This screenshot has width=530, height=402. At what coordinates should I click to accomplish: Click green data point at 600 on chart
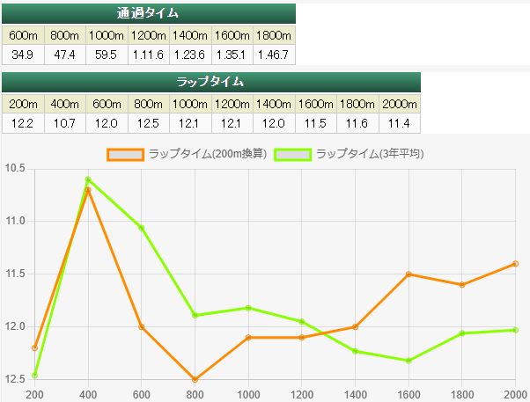(141, 228)
